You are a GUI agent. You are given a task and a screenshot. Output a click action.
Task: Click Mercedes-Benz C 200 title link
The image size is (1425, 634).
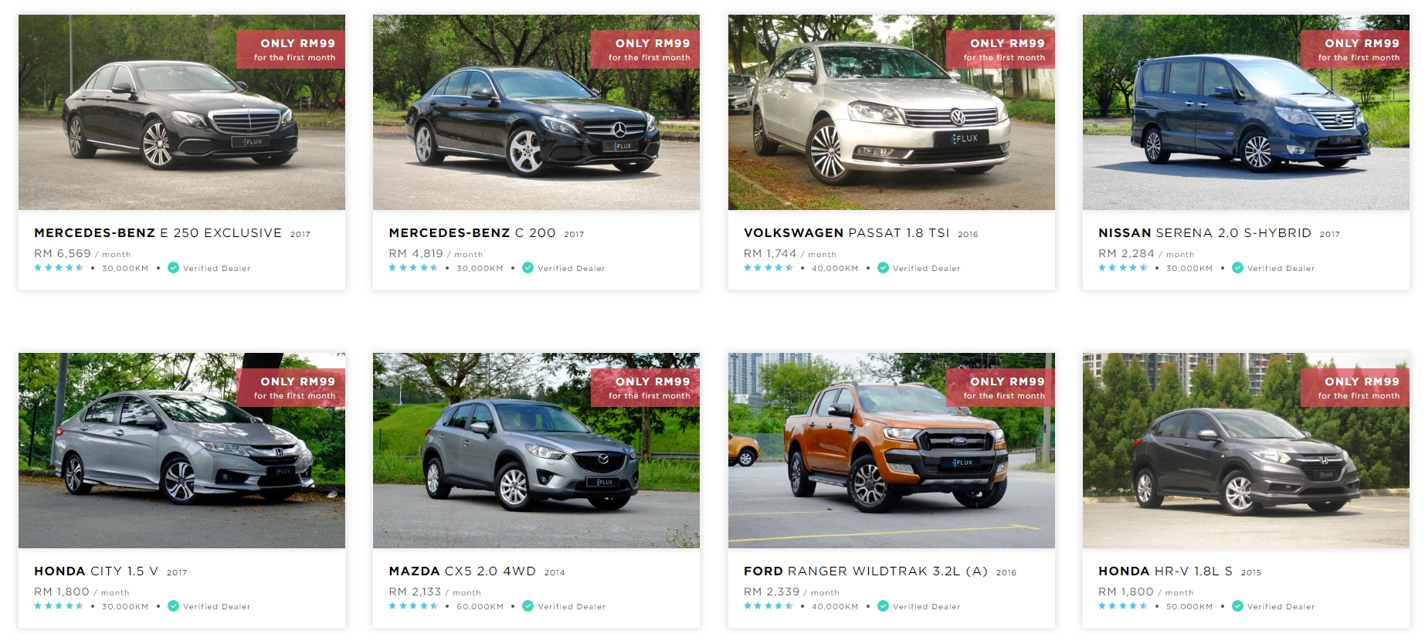pyautogui.click(x=472, y=232)
